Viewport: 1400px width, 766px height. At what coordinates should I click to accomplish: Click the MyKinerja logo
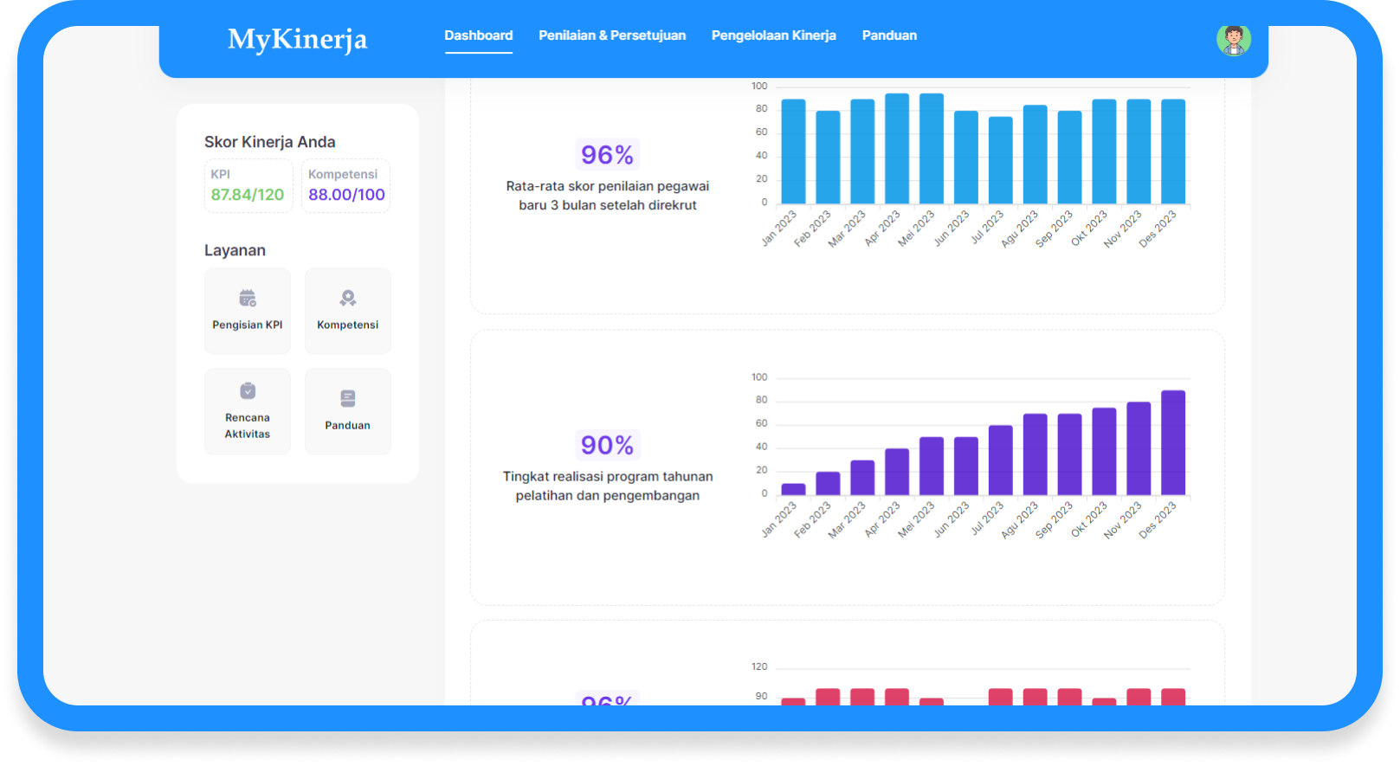tap(297, 39)
